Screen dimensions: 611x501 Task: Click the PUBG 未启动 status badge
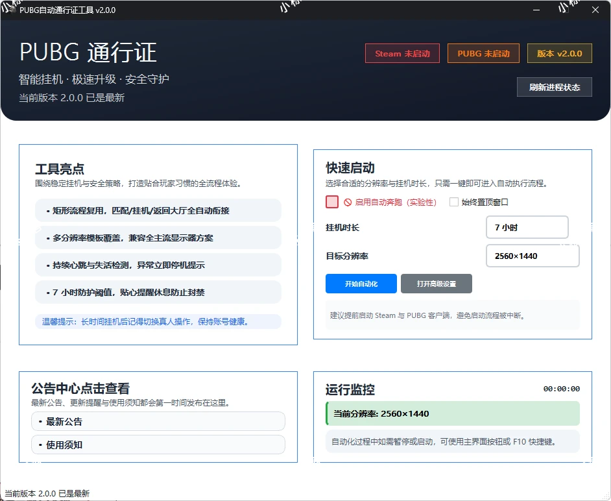point(483,53)
